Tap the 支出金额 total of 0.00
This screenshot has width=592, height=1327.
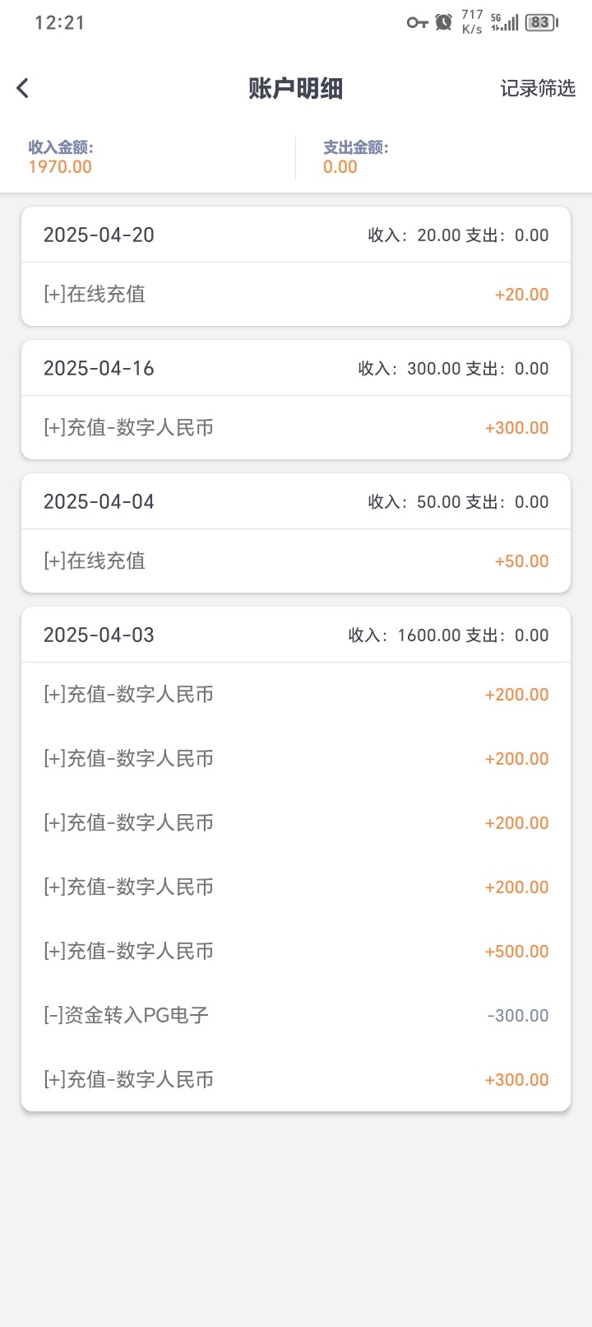click(x=340, y=167)
